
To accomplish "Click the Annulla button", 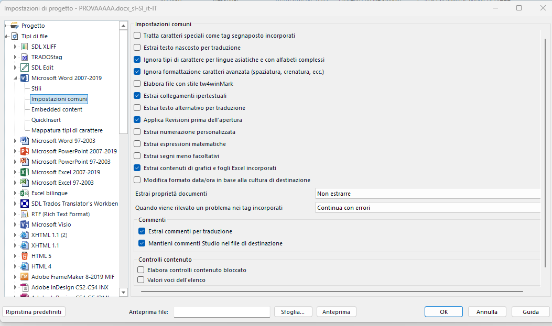I will click(487, 312).
